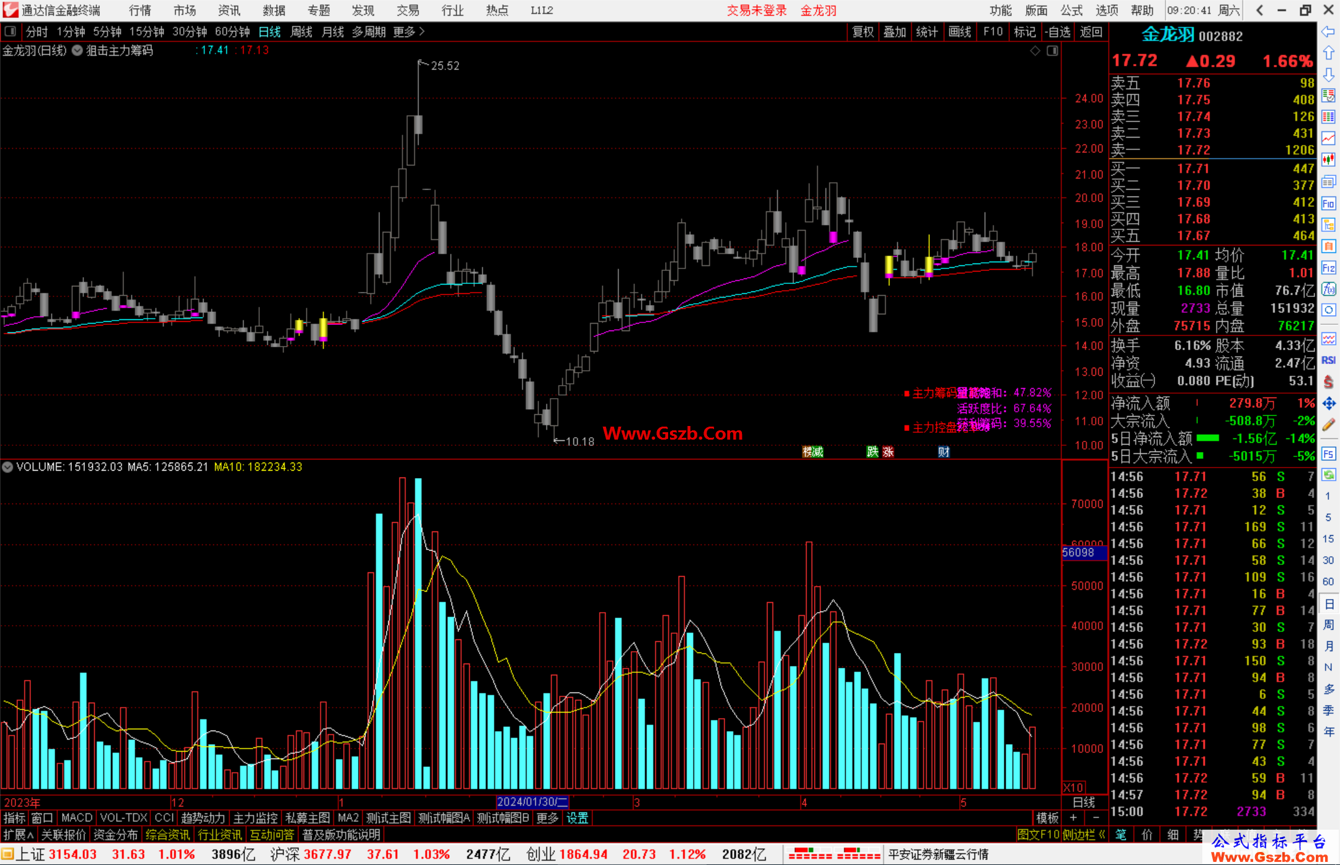Switch sidebar period to 月
Viewport: 1340px width, 865px height.
pyautogui.click(x=1329, y=646)
